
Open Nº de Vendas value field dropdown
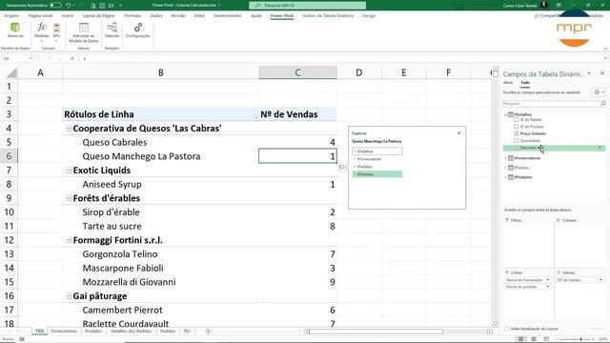(600, 280)
